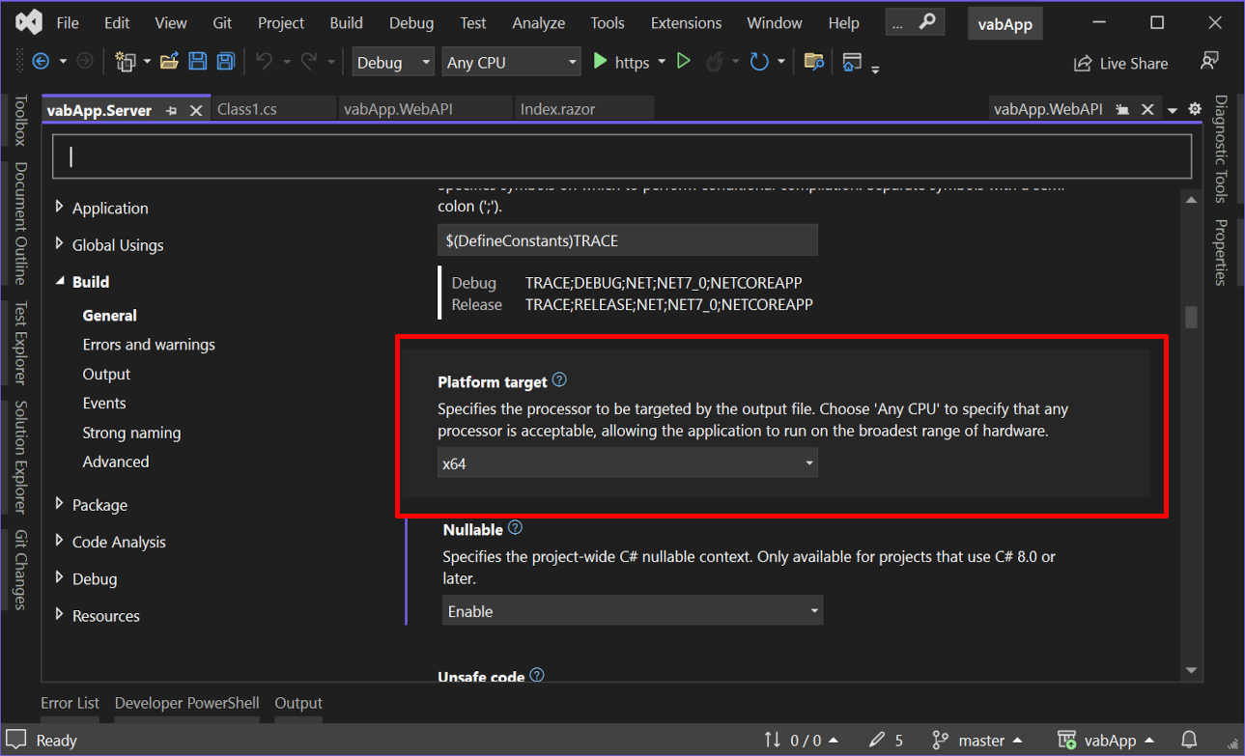Expand the Application section
The width and height of the screenshot is (1245, 756).
(x=60, y=207)
